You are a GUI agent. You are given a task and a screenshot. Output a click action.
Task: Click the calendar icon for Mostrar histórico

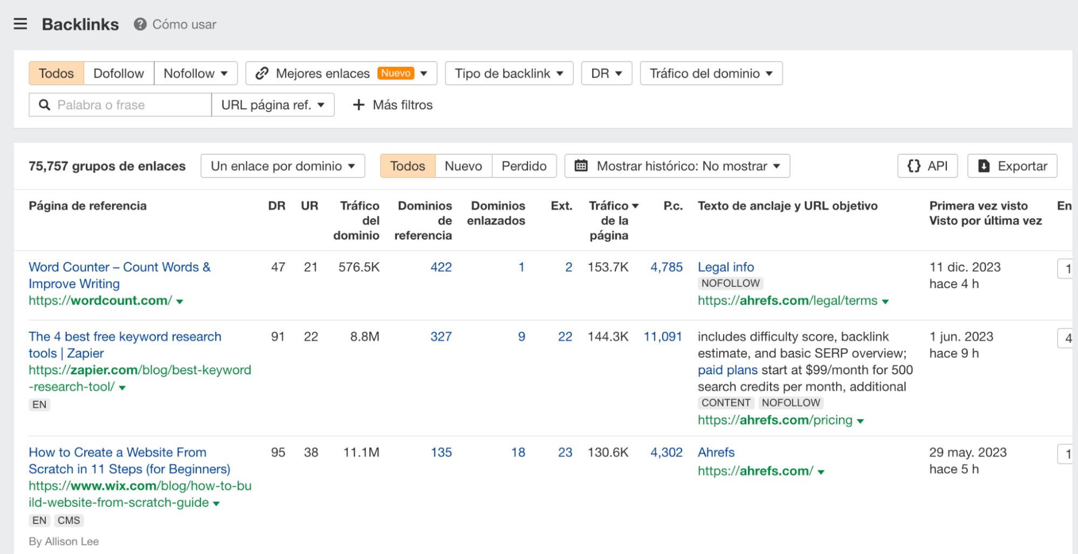(x=581, y=166)
